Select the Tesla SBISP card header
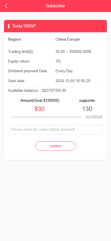 click(55, 26)
